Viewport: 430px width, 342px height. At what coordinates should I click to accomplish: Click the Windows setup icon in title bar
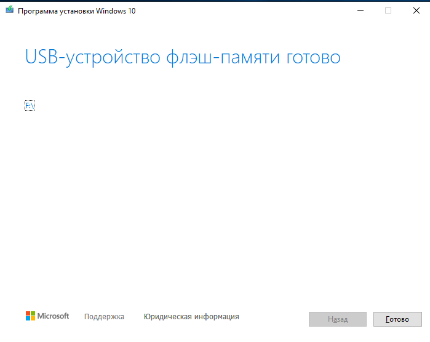(10, 10)
